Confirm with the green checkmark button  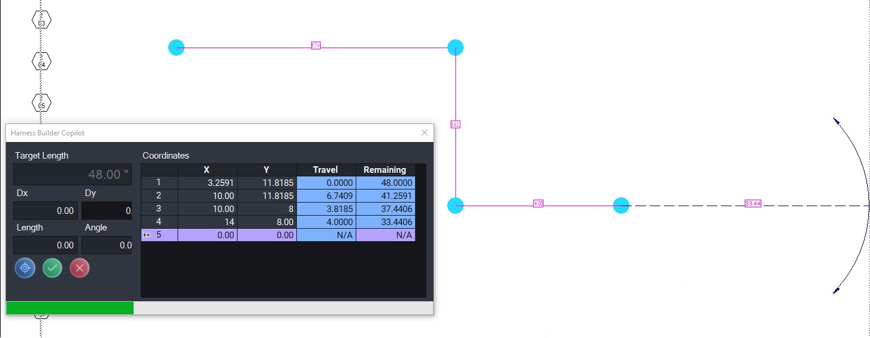coord(52,268)
